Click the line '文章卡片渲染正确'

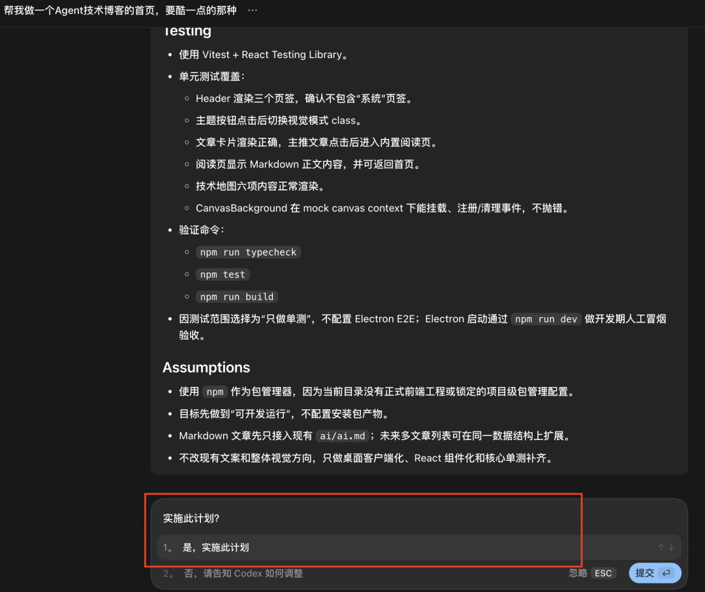[x=317, y=142]
